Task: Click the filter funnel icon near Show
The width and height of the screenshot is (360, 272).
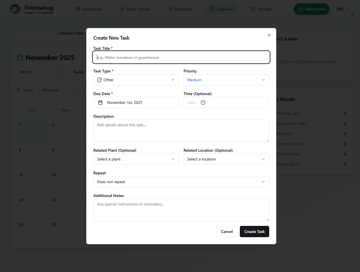Action: [19, 90]
